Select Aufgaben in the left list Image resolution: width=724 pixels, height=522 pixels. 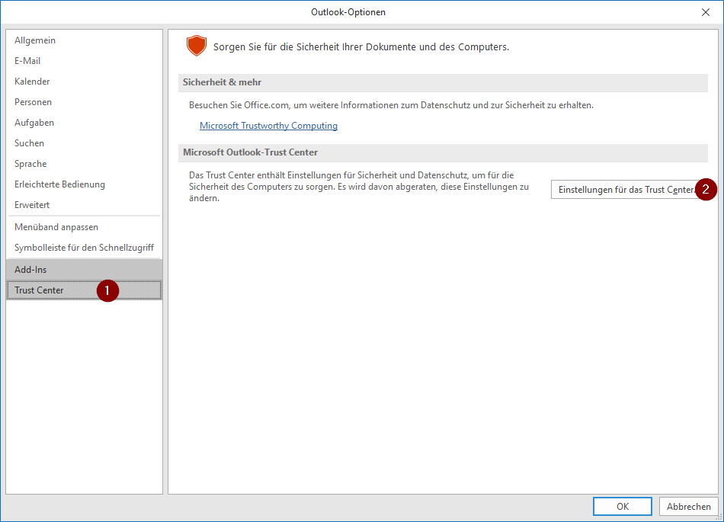[x=34, y=123]
